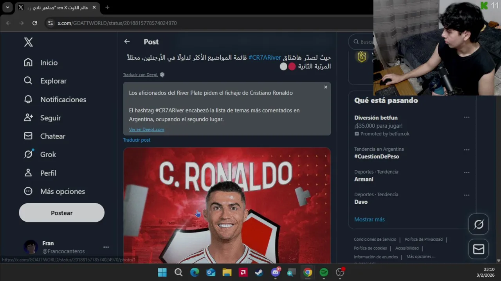Close the DeepL translation box
501x281 pixels.
326,87
